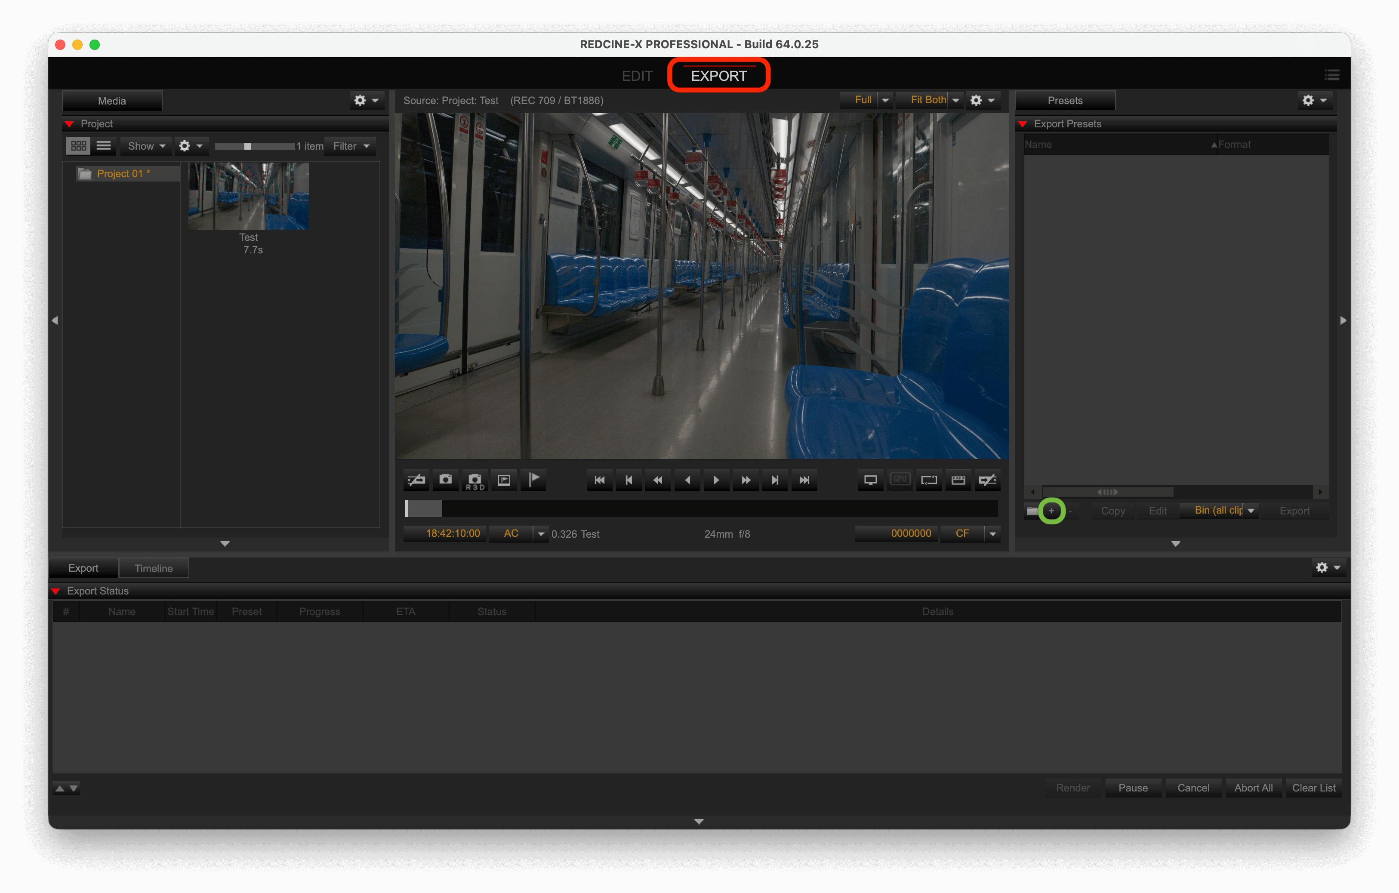This screenshot has height=893, width=1399.
Task: Select the Media tab
Action: 112,101
